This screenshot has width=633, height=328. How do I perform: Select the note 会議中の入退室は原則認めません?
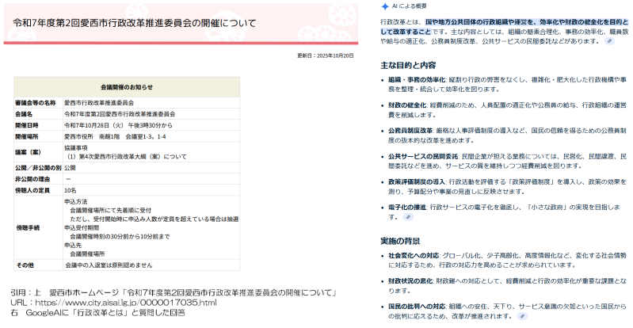coord(109,265)
